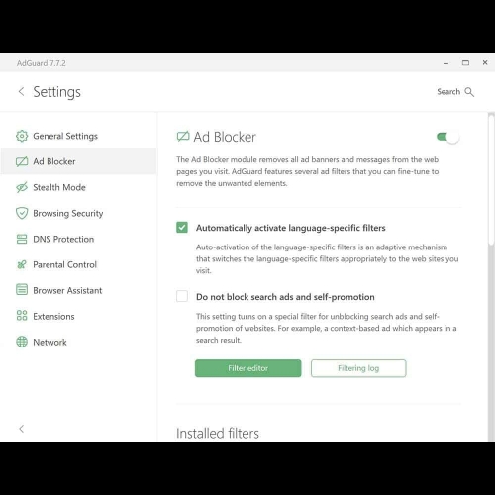495x495 pixels.
Task: Click the Stealth Mode crossed-eye icon
Action: pyautogui.click(x=22, y=187)
